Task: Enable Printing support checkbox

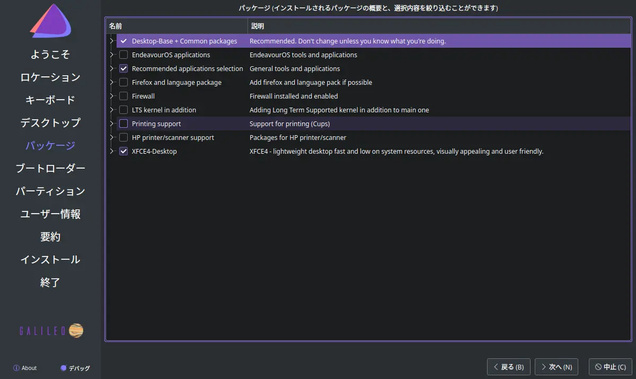Action: 123,124
